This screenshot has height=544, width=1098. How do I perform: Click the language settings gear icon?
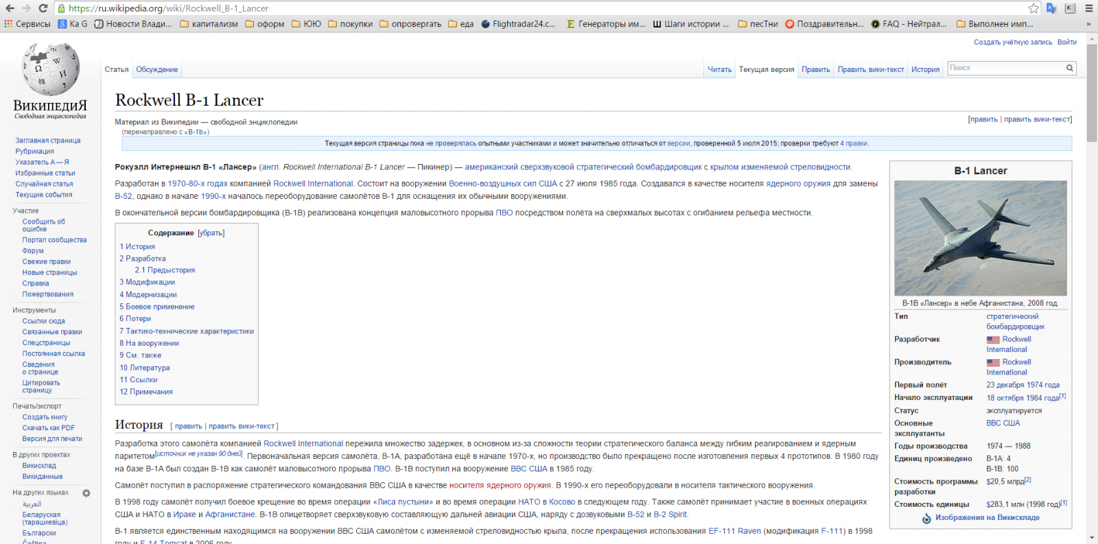[86, 493]
